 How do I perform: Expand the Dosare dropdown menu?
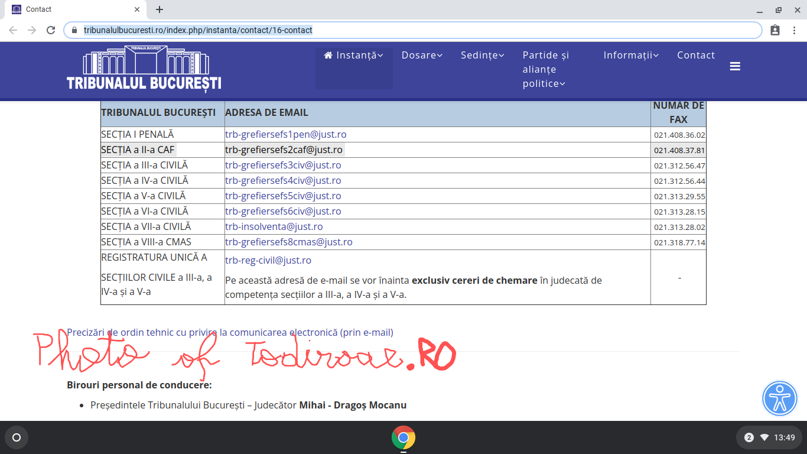422,55
